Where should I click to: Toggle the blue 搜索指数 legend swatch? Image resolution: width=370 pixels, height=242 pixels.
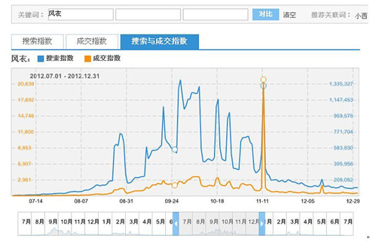click(41, 58)
